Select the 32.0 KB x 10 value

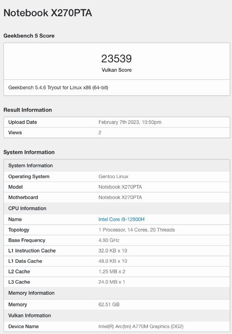[x=113, y=251]
